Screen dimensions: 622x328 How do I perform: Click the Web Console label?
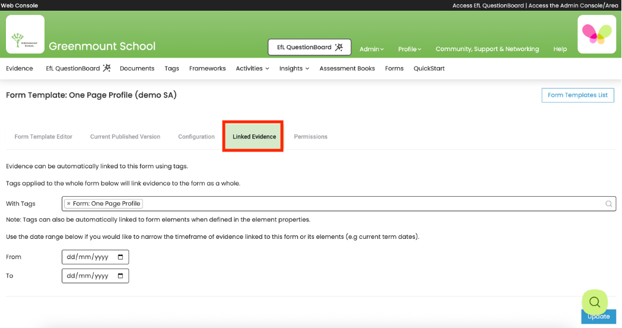(20, 5)
